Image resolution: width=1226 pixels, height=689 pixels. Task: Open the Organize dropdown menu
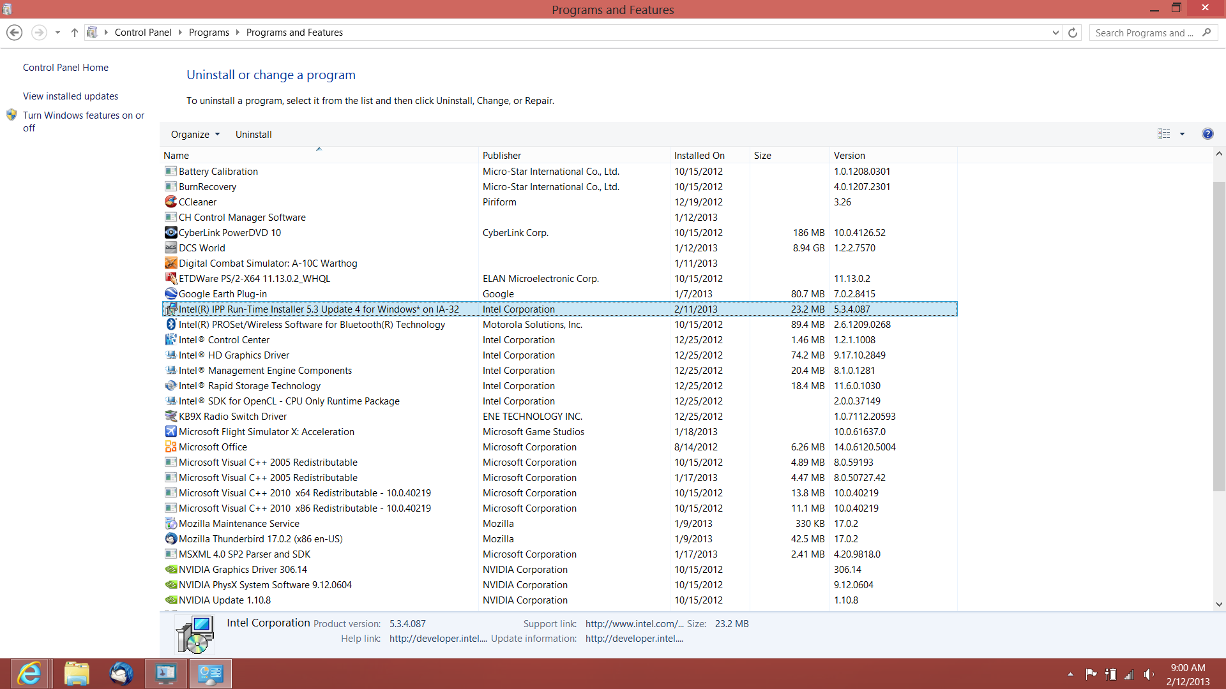[195, 134]
